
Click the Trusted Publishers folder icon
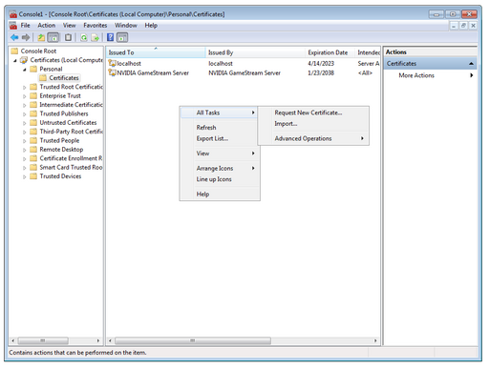coord(33,113)
